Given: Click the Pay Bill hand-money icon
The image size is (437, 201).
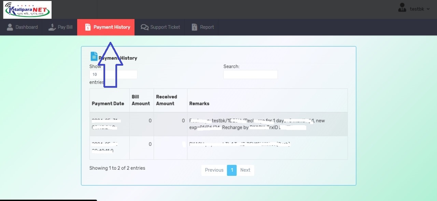Looking at the screenshot, I should [52, 27].
